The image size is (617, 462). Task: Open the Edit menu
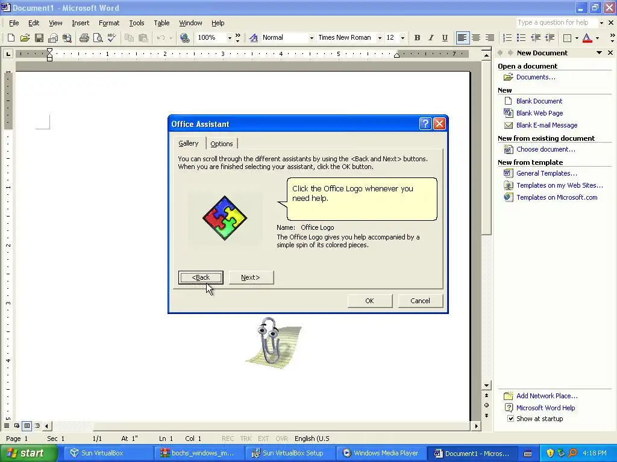tap(34, 23)
